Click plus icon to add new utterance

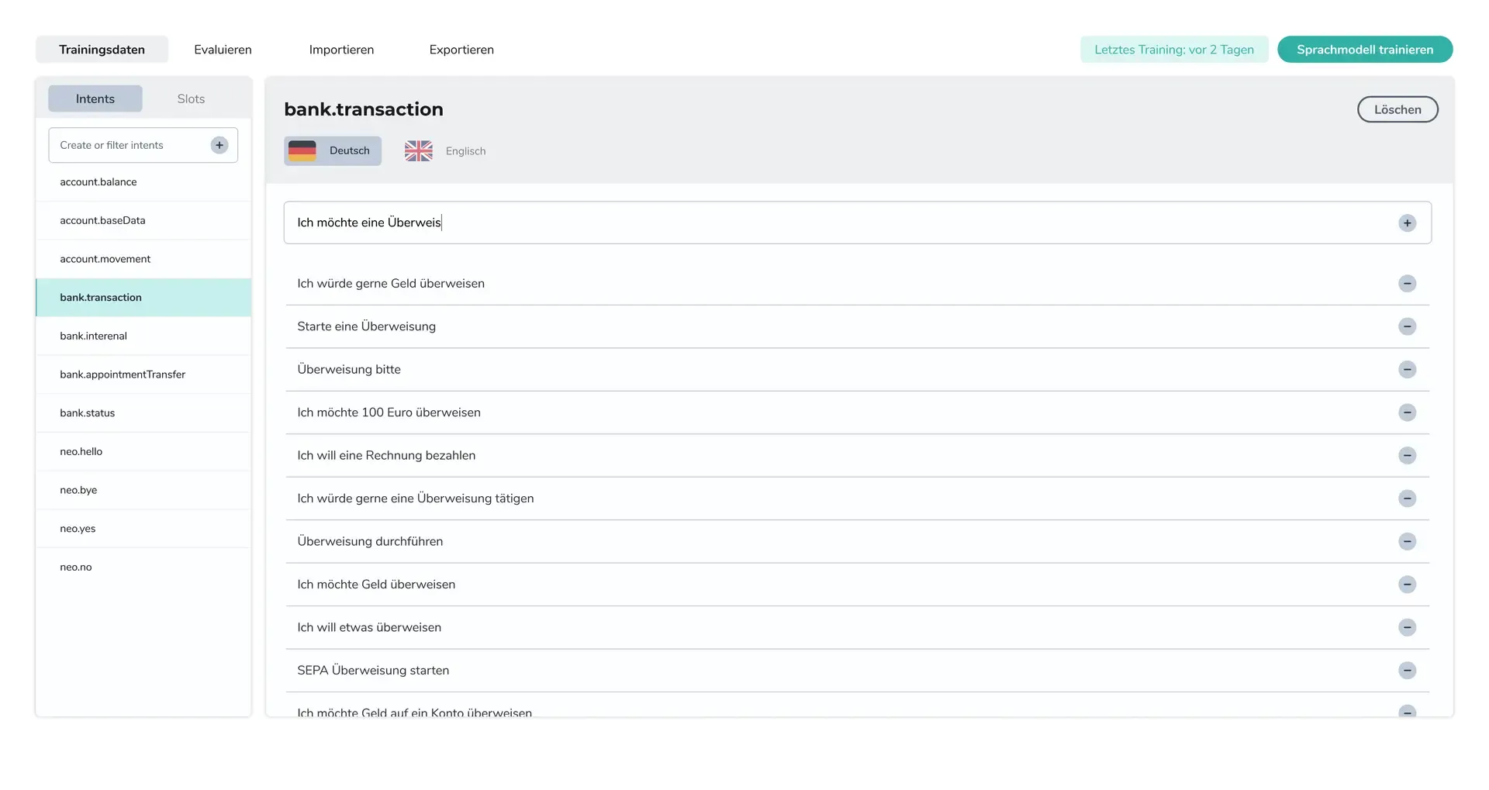click(x=1407, y=223)
